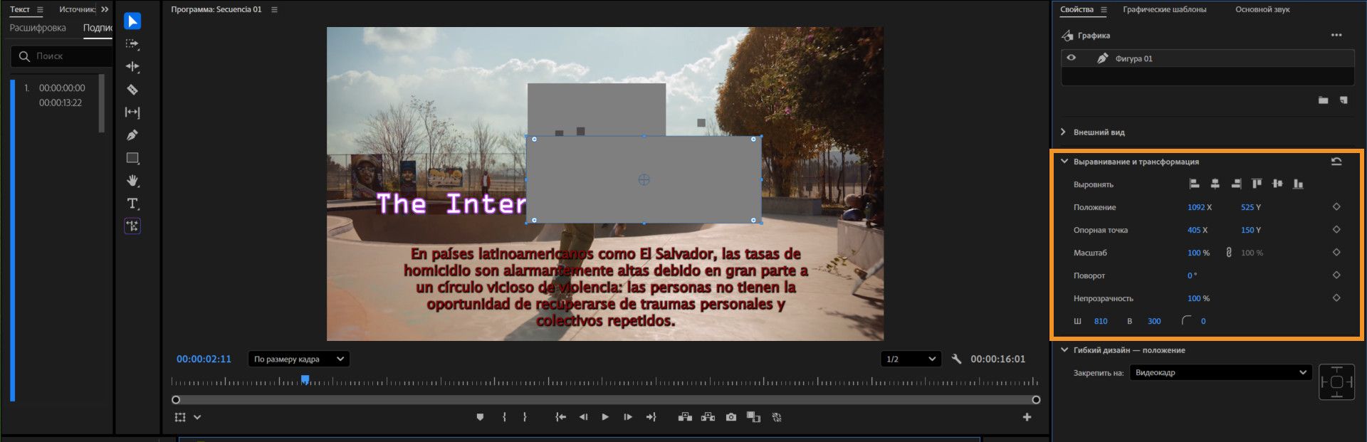Viewport: 1367px width, 442px height.
Task: Toggle Непрозрачность keyframe diamond
Action: 1336,298
